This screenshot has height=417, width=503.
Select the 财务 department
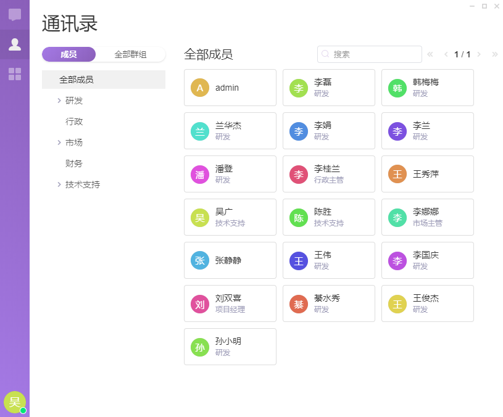[74, 163]
